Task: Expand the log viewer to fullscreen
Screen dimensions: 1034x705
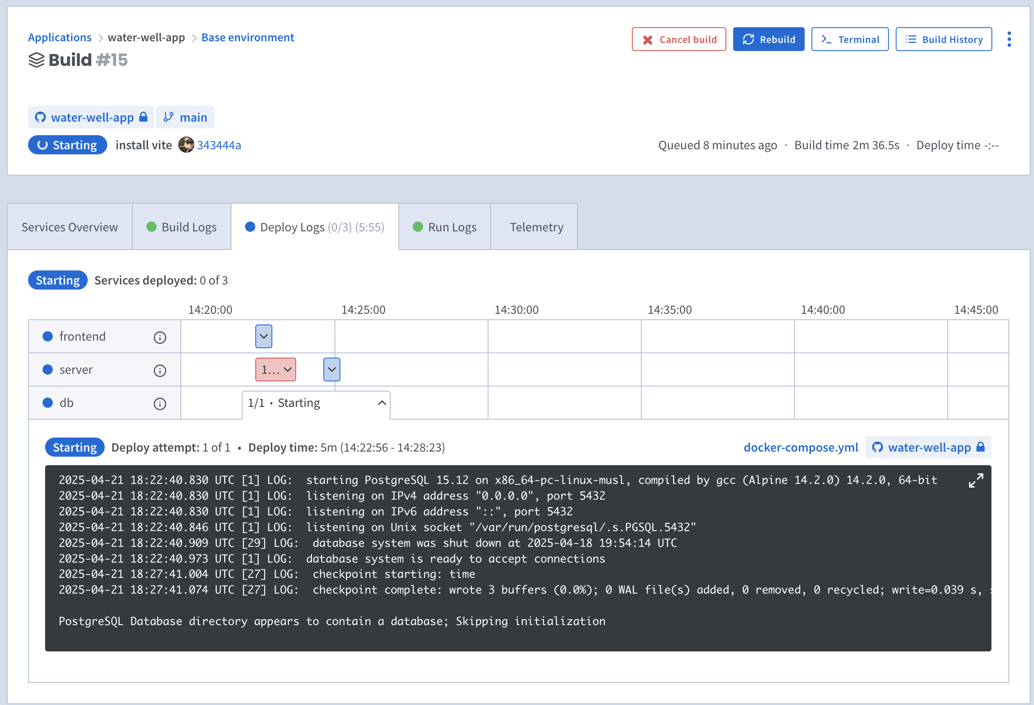Action: (975, 480)
